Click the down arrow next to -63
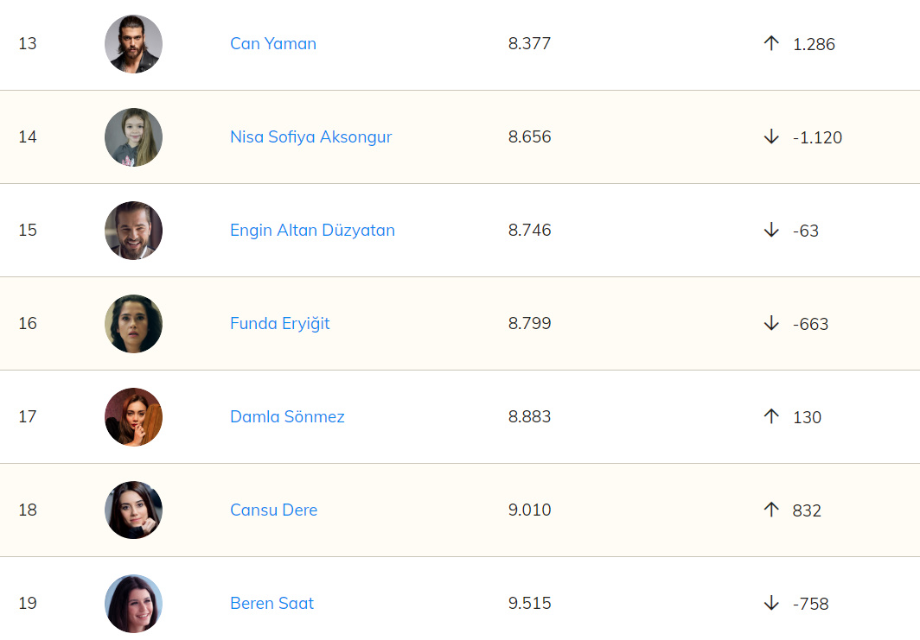 771,230
